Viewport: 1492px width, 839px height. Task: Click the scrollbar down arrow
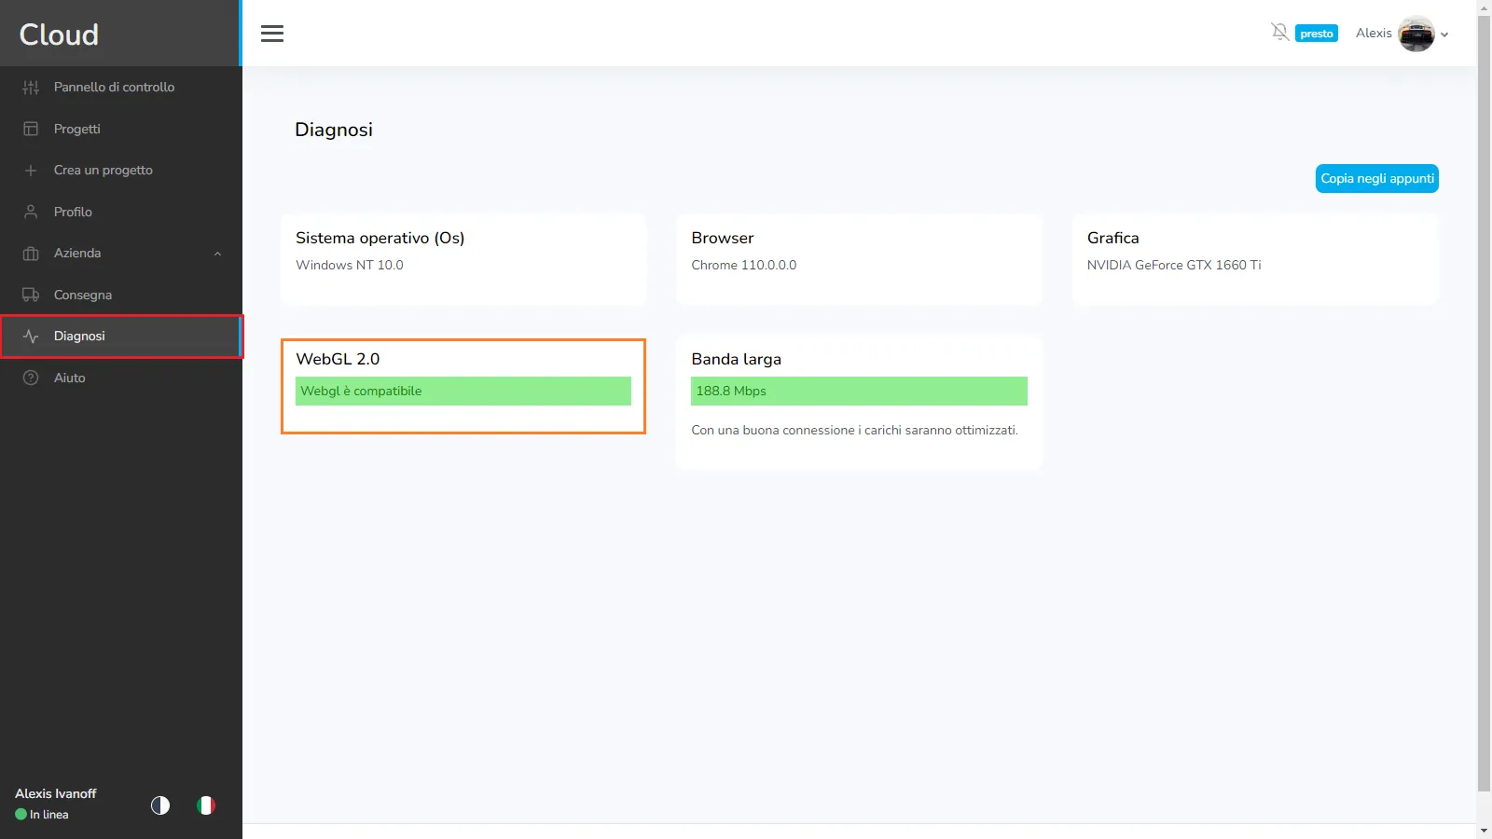[1485, 831]
